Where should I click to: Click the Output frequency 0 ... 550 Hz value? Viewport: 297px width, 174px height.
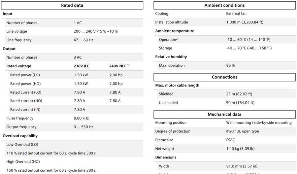pyautogui.click(x=83, y=127)
